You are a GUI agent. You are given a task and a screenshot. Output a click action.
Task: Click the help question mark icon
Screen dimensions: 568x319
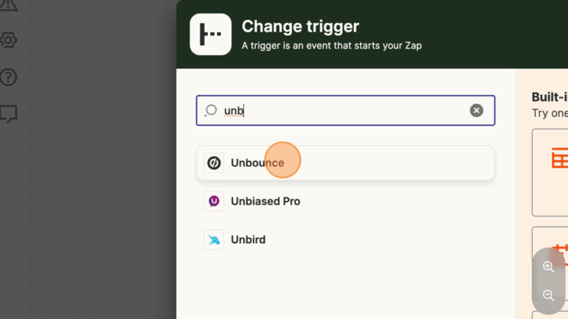click(9, 77)
